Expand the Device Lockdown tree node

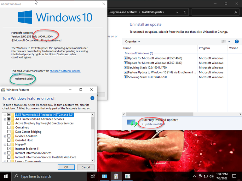click(5, 136)
